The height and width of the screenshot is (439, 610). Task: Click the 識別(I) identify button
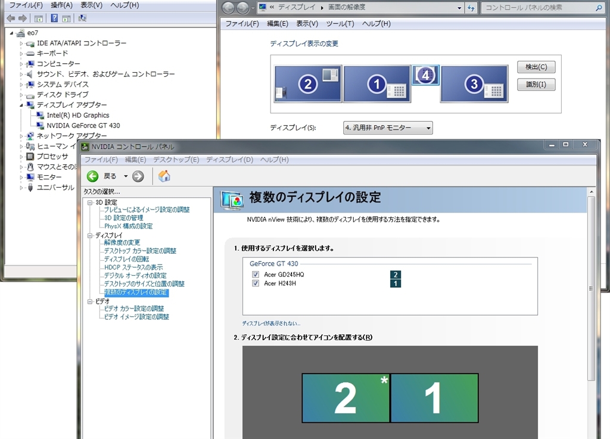pos(536,85)
